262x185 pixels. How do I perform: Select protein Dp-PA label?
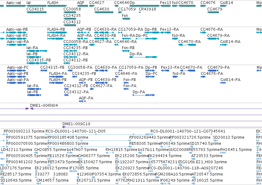coord(139,92)
